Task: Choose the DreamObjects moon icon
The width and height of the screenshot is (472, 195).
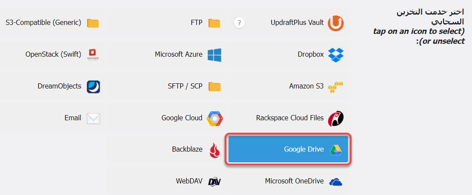Action: click(93, 86)
